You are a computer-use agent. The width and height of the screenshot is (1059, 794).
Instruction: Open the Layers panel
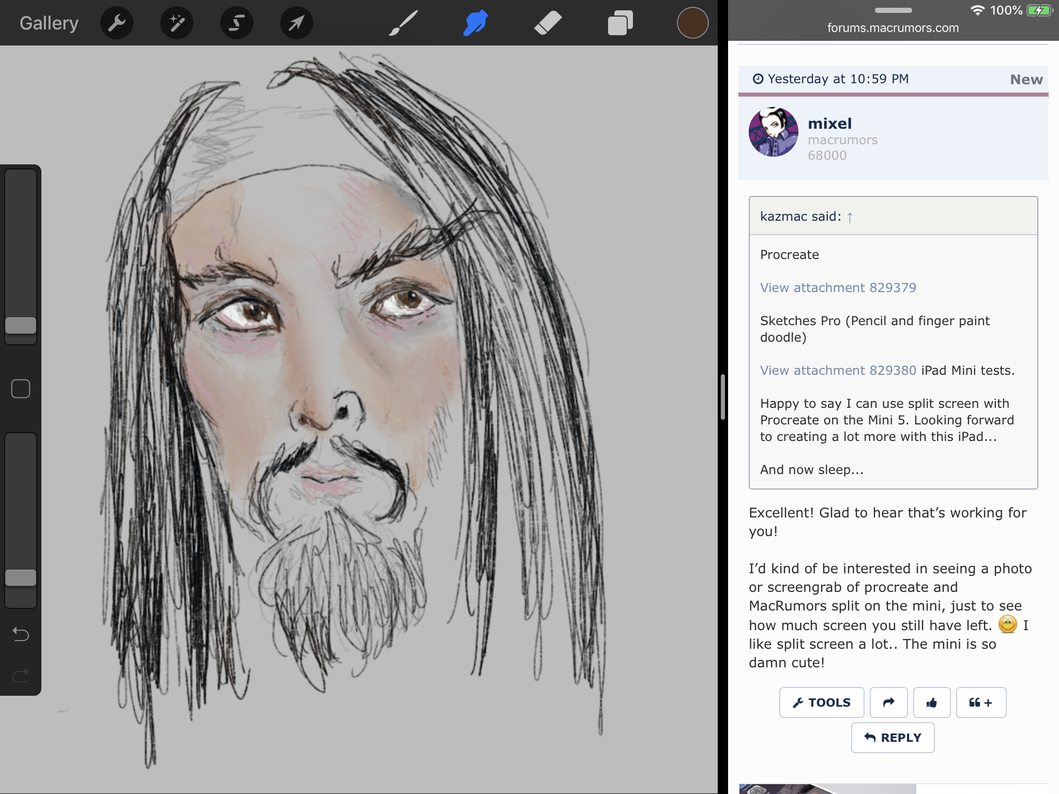[620, 23]
